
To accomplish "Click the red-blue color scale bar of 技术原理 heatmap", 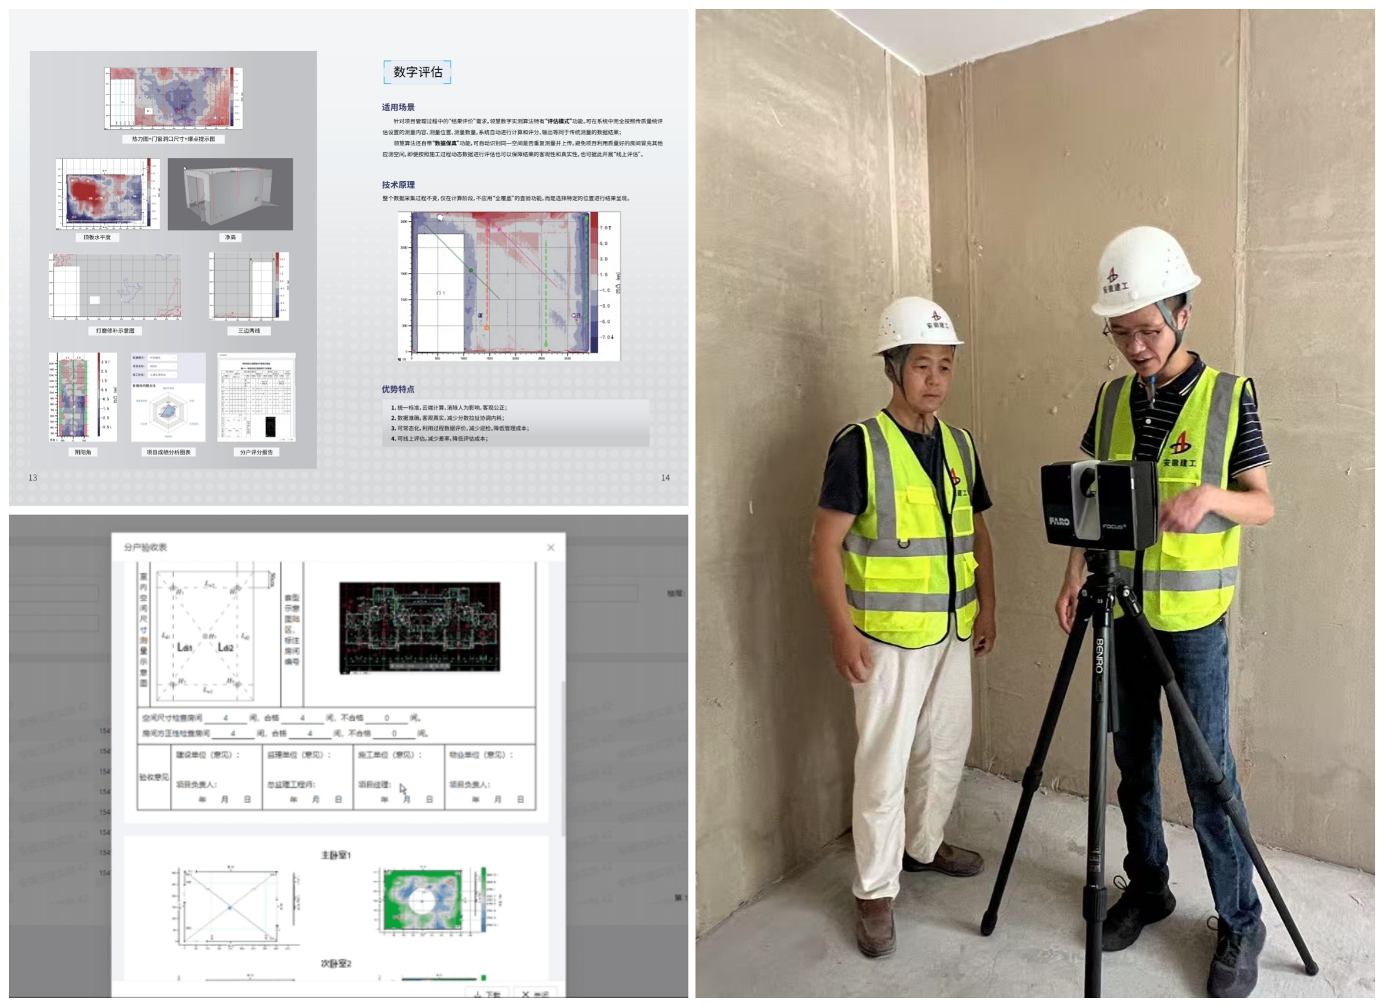I will (594, 282).
